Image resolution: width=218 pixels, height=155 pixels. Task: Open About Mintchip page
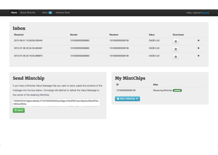pyautogui.click(x=28, y=13)
